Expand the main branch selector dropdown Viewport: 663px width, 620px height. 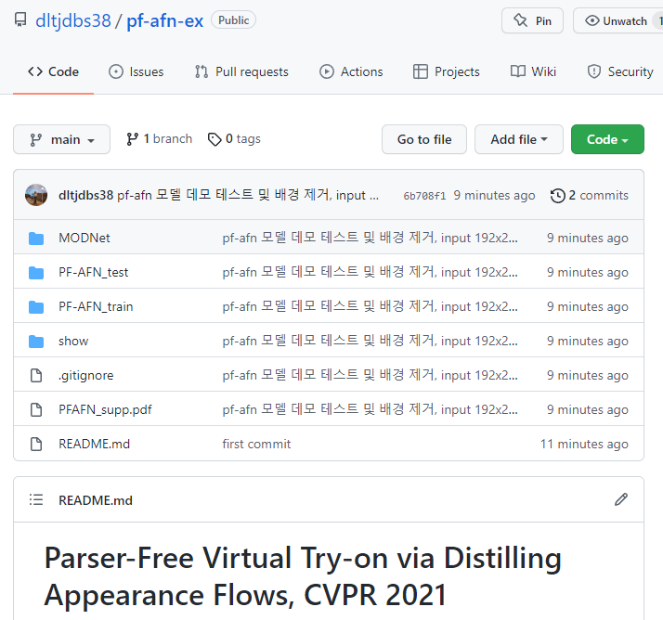[61, 139]
